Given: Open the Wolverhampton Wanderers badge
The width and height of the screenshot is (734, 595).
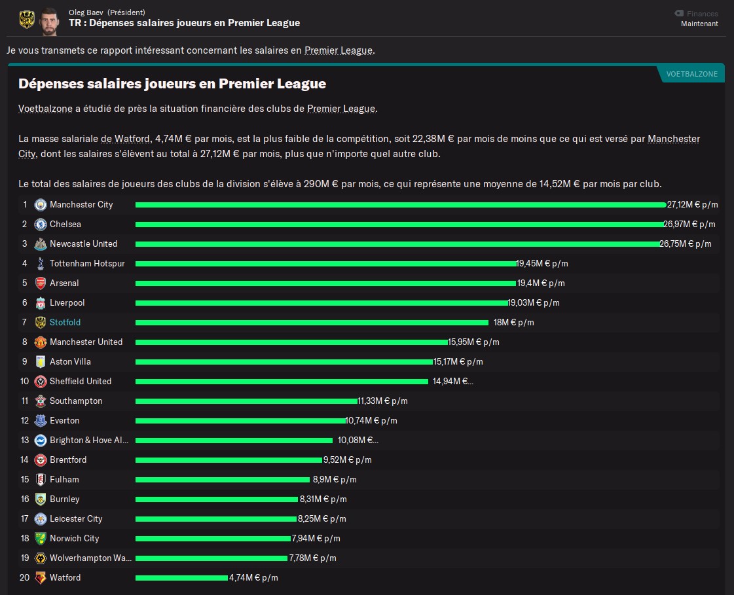Looking at the screenshot, I should pyautogui.click(x=41, y=558).
